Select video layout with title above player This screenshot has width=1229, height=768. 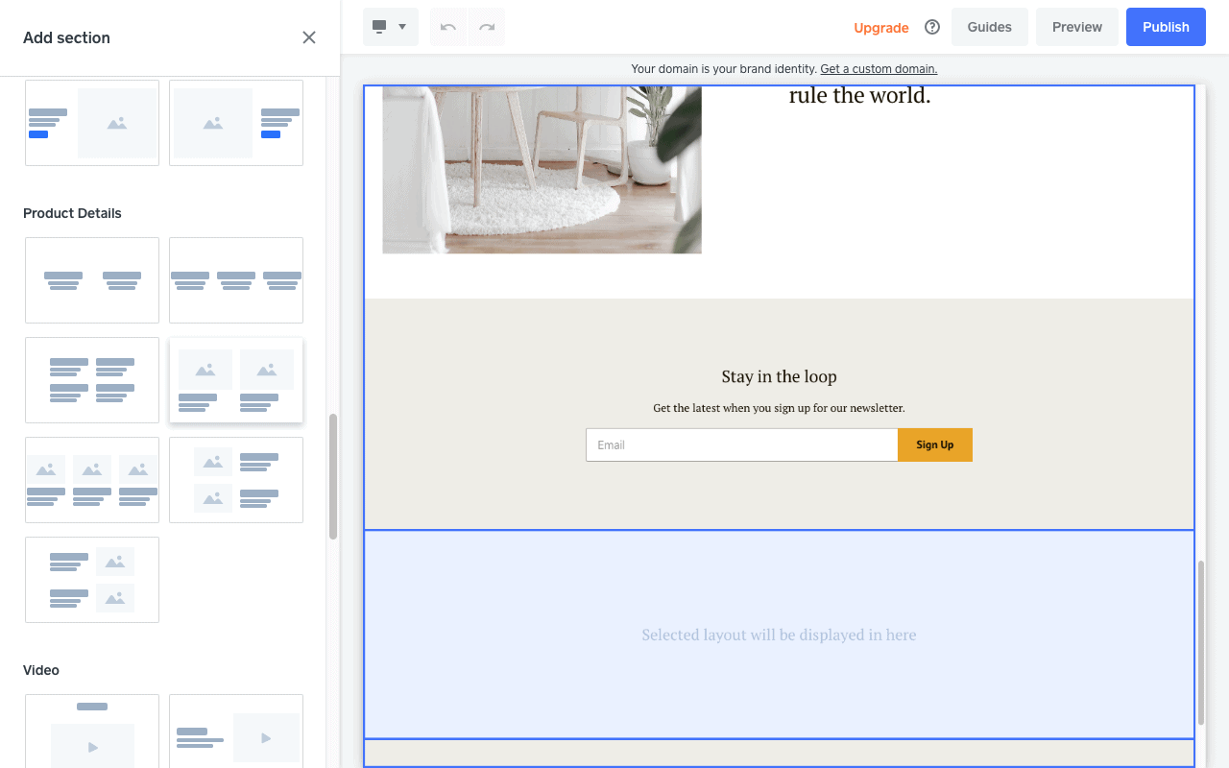pos(92,731)
